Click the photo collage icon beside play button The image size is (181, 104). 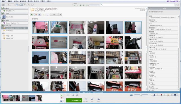tap(36, 15)
